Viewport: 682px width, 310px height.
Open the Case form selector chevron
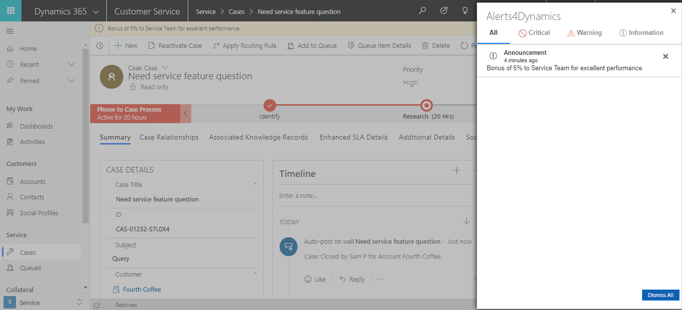166,67
